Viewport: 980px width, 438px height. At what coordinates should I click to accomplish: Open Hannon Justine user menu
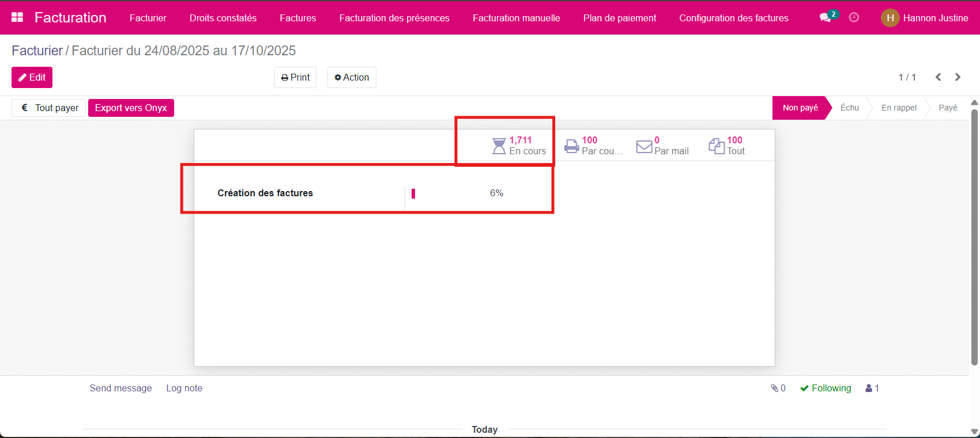[x=924, y=18]
